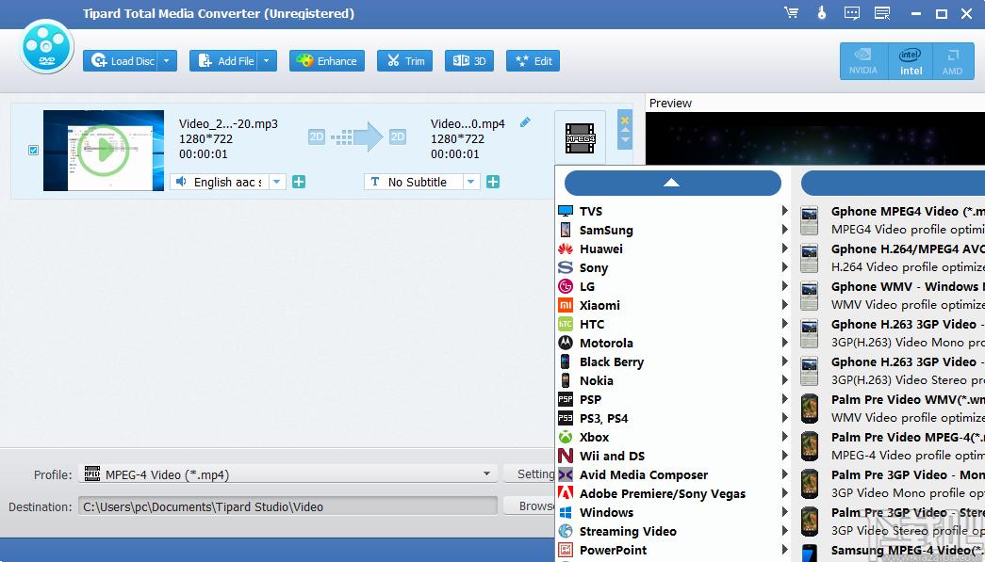Open the Edit effects tool
The height and width of the screenshot is (562, 985).
(533, 61)
